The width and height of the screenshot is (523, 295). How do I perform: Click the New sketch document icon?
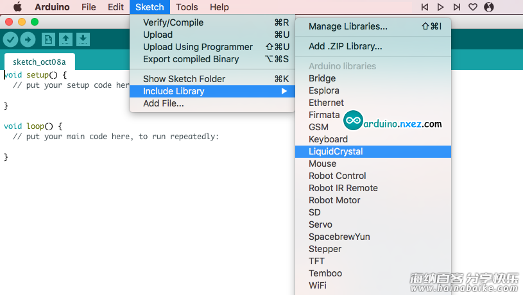click(x=48, y=40)
